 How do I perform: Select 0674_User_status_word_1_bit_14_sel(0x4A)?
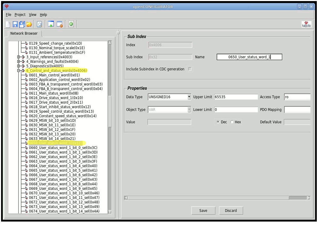64,211
